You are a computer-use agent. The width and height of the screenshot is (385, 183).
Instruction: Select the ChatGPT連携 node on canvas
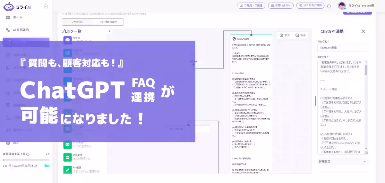[251, 104]
